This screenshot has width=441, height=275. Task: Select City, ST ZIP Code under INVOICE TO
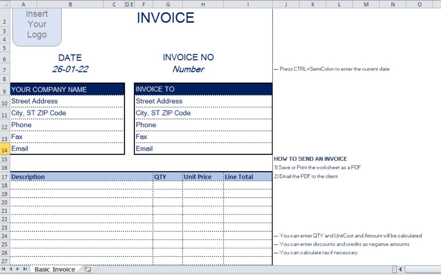(x=203, y=113)
